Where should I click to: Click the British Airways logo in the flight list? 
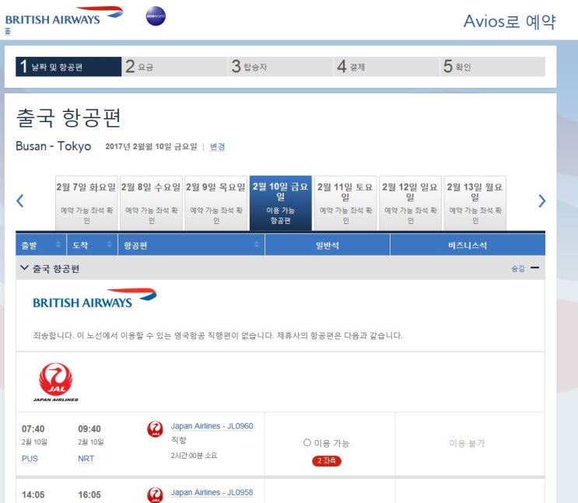95,299
